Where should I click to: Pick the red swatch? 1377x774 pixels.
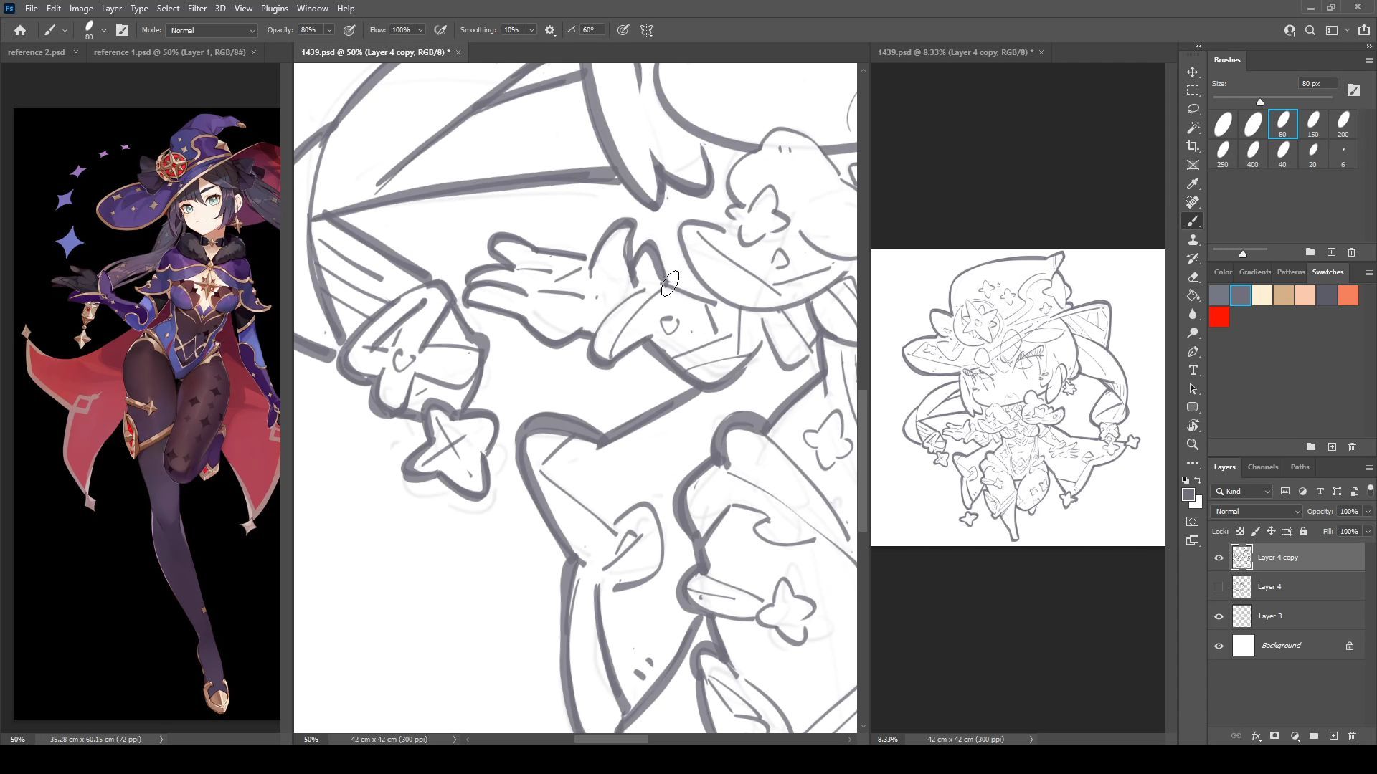1219,317
